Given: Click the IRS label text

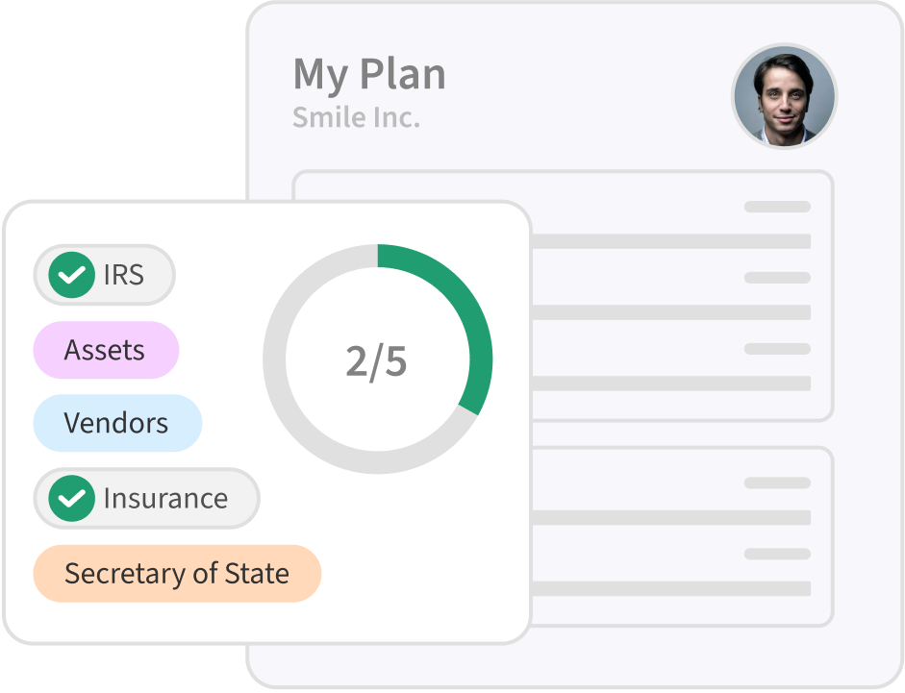Looking at the screenshot, I should pos(123,276).
